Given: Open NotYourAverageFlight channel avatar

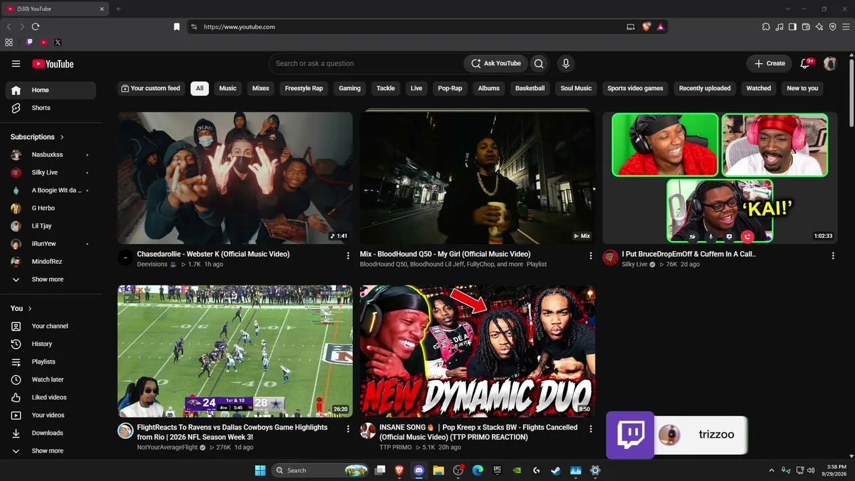Looking at the screenshot, I should click(126, 431).
